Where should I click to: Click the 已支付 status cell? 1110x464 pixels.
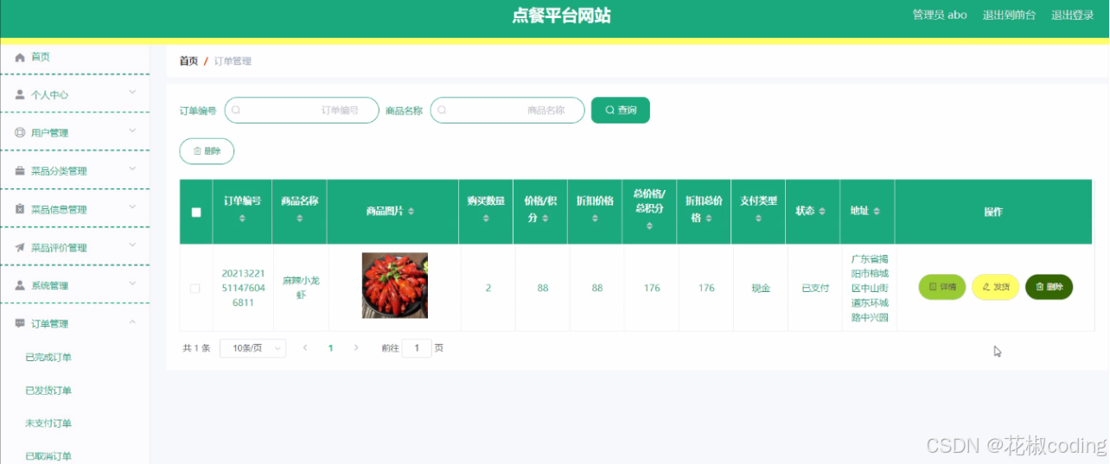815,289
